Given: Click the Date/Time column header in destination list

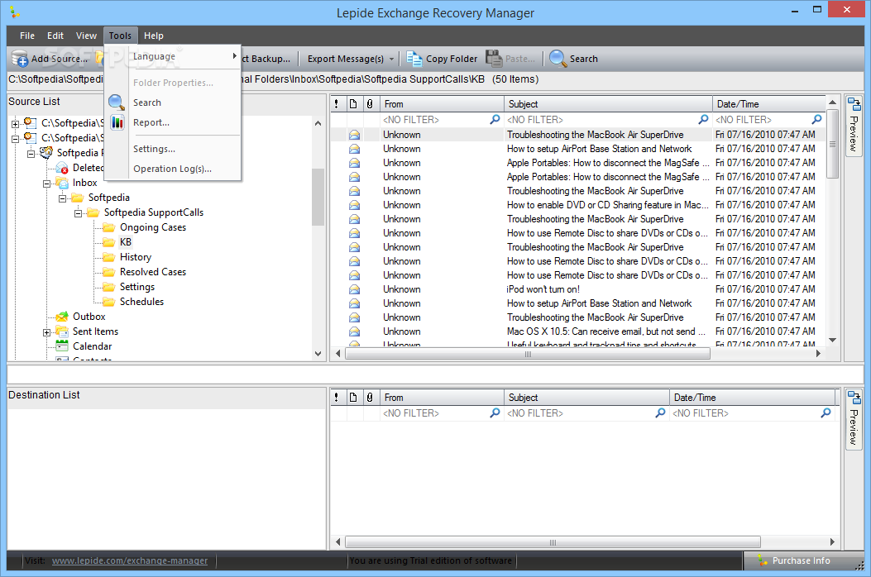Looking at the screenshot, I should [x=753, y=398].
